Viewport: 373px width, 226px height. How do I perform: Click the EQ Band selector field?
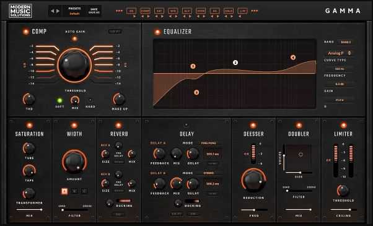[346, 42]
